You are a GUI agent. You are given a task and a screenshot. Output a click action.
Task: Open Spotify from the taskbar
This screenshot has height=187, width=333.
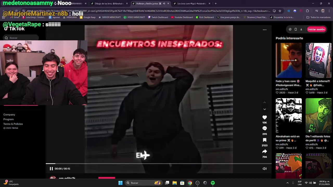(x=213, y=183)
